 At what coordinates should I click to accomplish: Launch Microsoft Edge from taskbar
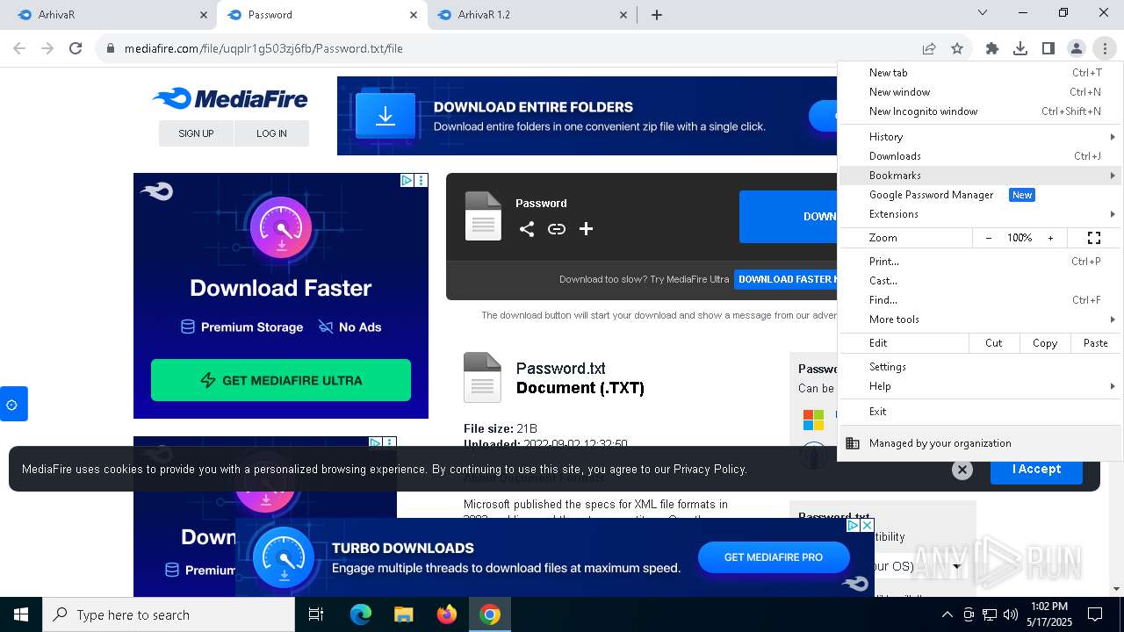[361, 614]
